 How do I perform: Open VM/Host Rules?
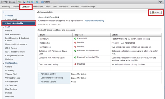click(x=12, y=82)
